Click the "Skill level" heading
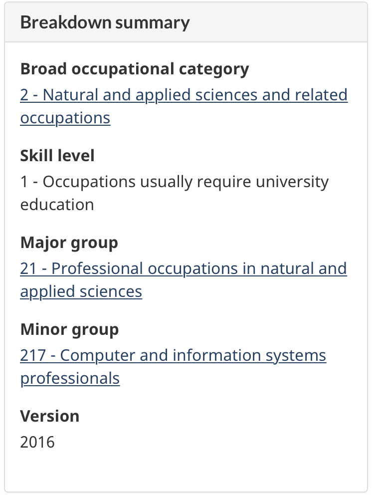The height and width of the screenshot is (497, 372). pos(57,156)
